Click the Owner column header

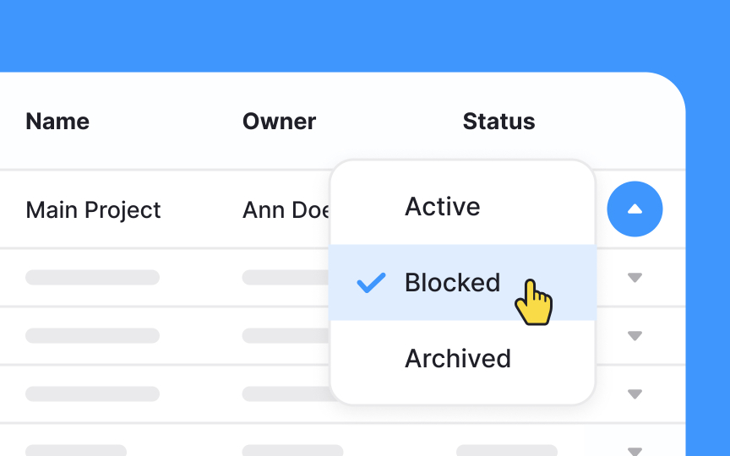279,122
